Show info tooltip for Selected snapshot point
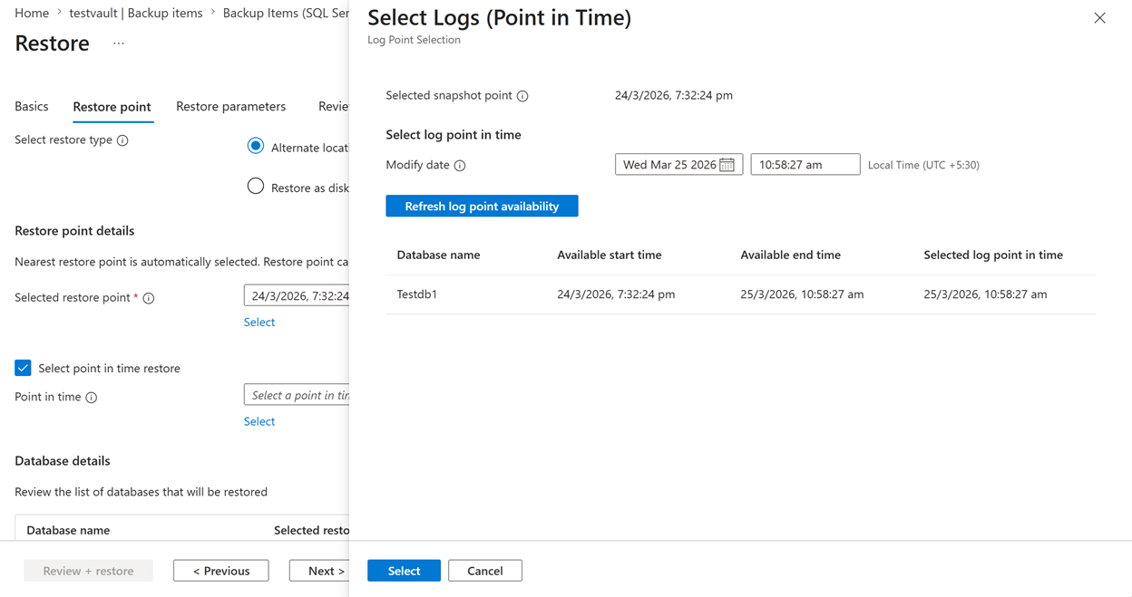1132x597 pixels. (x=522, y=96)
